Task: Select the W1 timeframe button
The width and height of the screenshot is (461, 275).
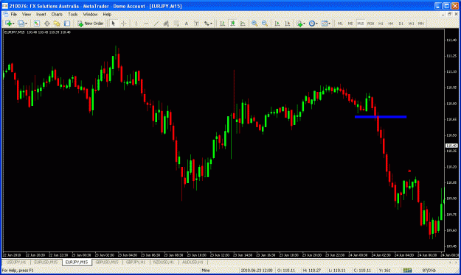Action: (411, 24)
